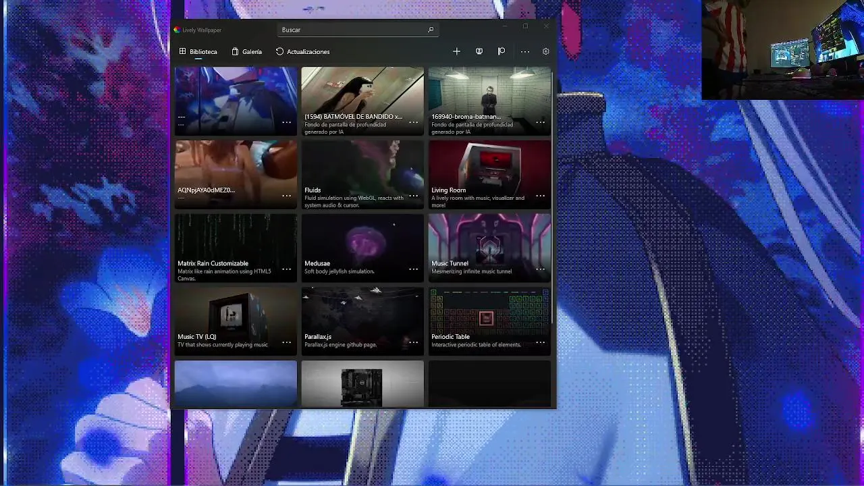Open the Actualizaciones tab
The width and height of the screenshot is (864, 486).
click(302, 51)
